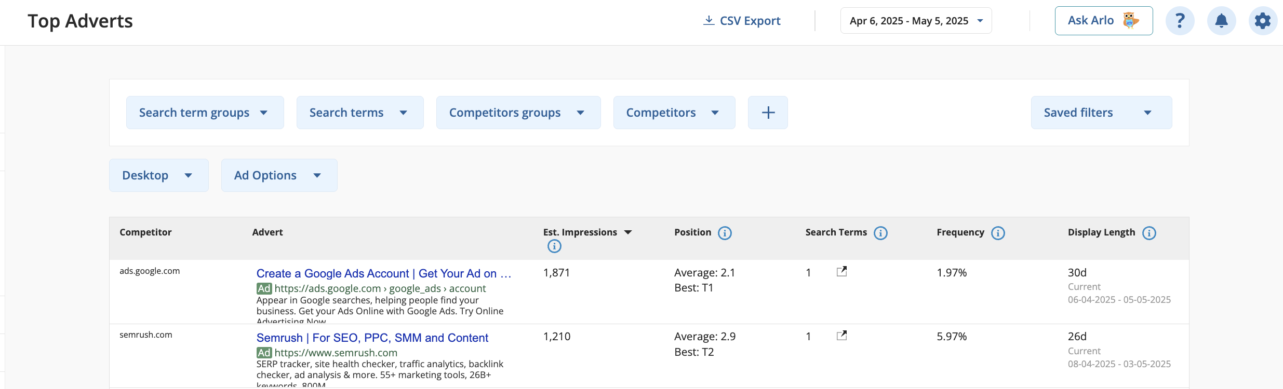Expand the Search terms filter
Screen dimensions: 1283x389
[x=360, y=113]
